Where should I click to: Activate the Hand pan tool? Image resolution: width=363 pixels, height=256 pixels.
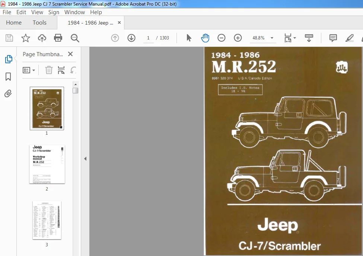(205, 38)
